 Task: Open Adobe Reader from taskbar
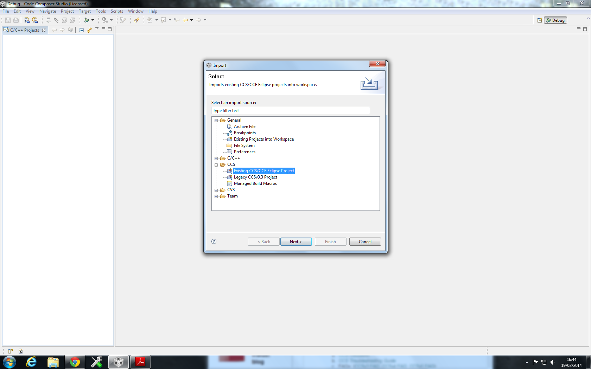pyautogui.click(x=140, y=362)
